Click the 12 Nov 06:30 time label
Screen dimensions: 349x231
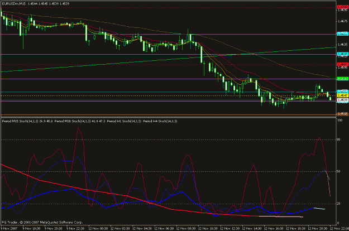coord(164,229)
